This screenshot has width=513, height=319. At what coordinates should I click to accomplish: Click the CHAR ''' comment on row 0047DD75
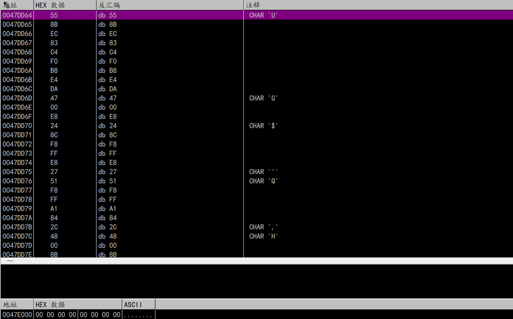[263, 172]
